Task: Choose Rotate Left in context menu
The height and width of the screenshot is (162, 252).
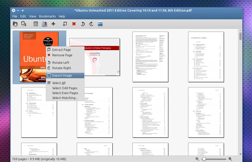Action: (65, 62)
